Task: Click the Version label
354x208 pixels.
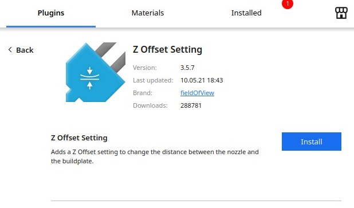Action: (x=145, y=68)
